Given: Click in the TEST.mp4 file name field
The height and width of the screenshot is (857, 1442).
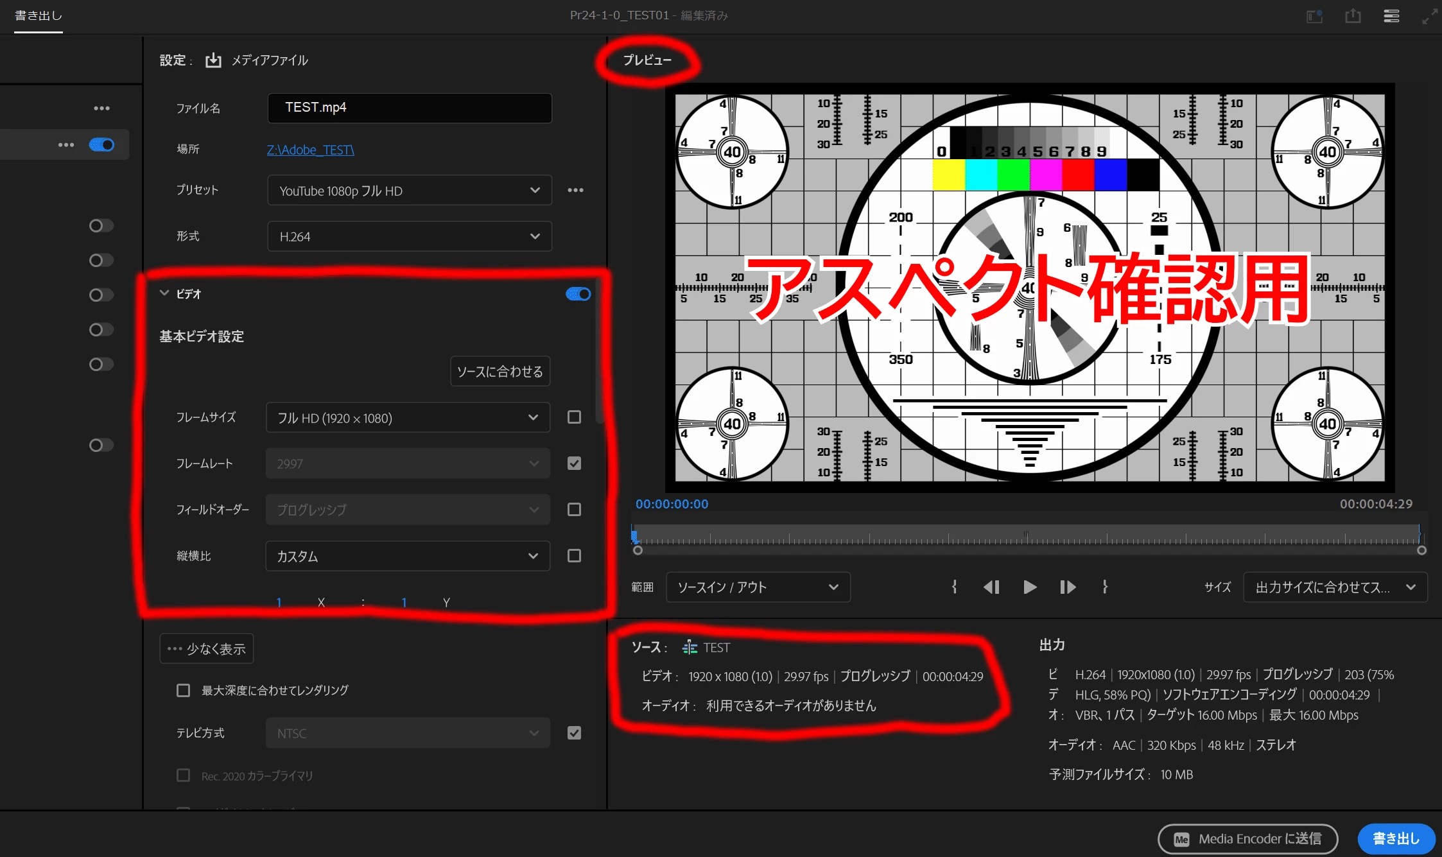Looking at the screenshot, I should [x=409, y=108].
